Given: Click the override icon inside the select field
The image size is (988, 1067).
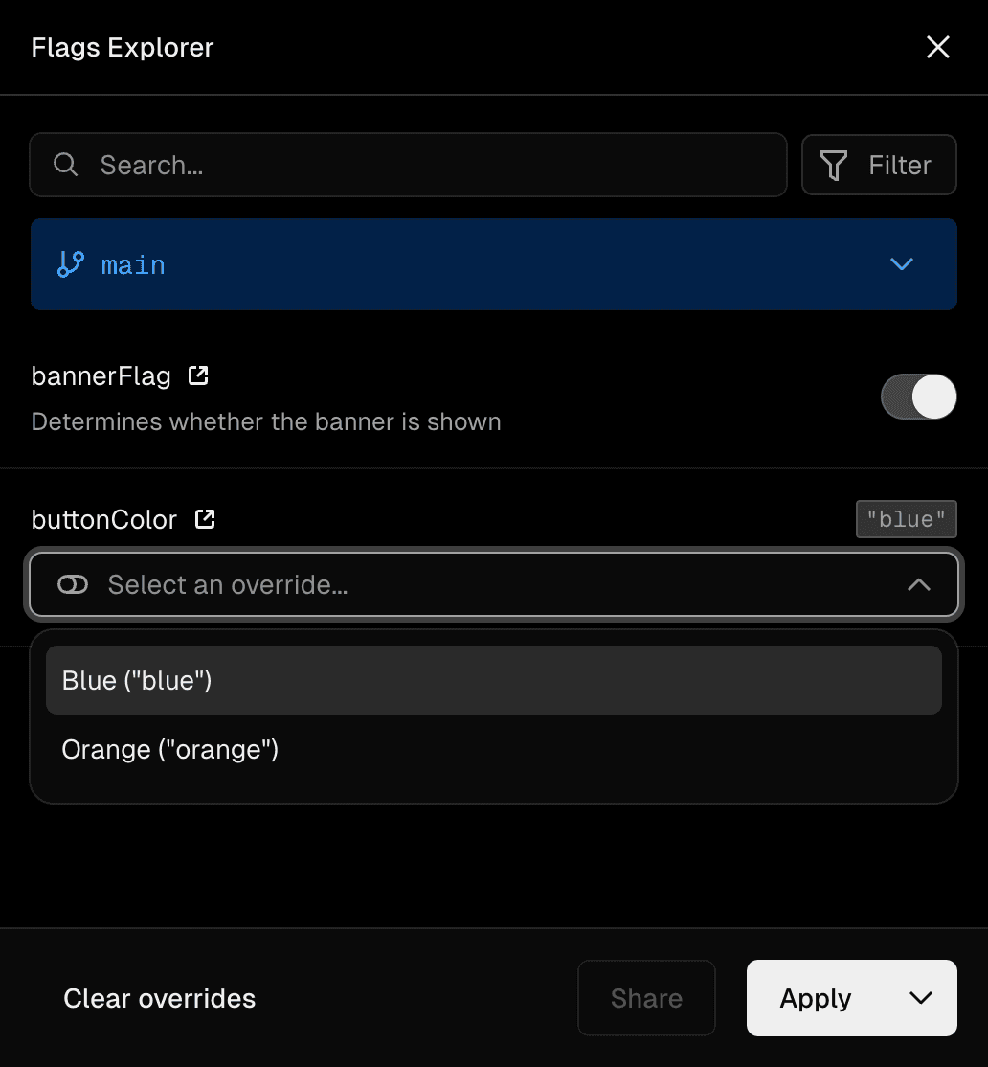Looking at the screenshot, I should [x=72, y=584].
